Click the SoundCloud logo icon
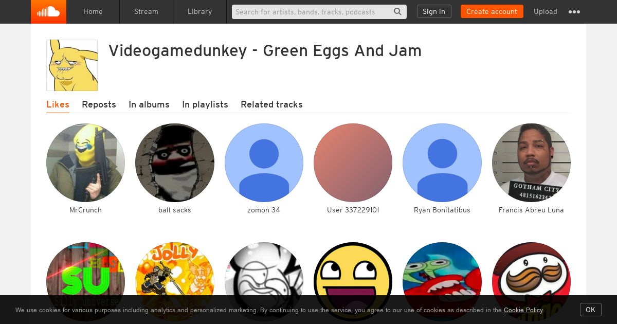The width and height of the screenshot is (617, 324). click(x=48, y=11)
